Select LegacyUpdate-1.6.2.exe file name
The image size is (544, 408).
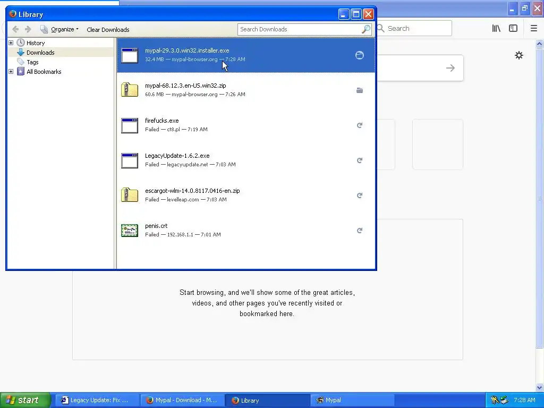tap(177, 156)
